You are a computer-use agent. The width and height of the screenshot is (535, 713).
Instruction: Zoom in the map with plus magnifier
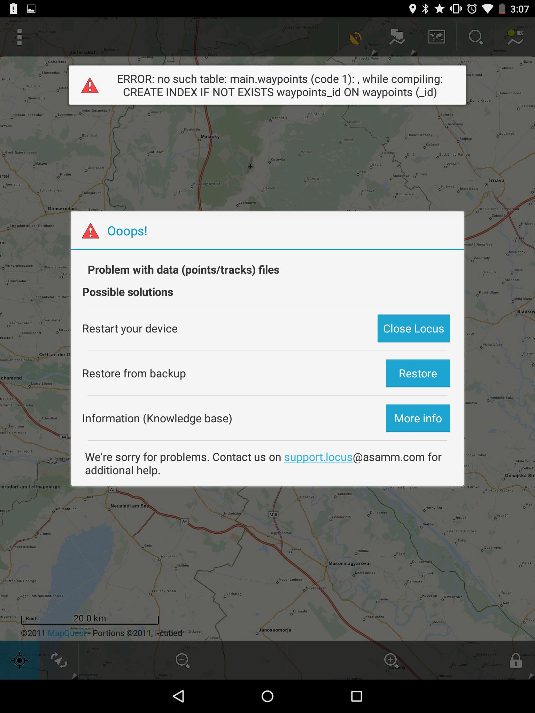391,660
